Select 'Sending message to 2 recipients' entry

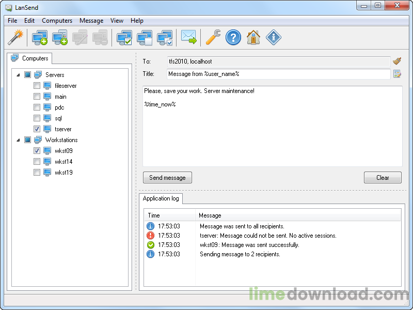pos(273,254)
